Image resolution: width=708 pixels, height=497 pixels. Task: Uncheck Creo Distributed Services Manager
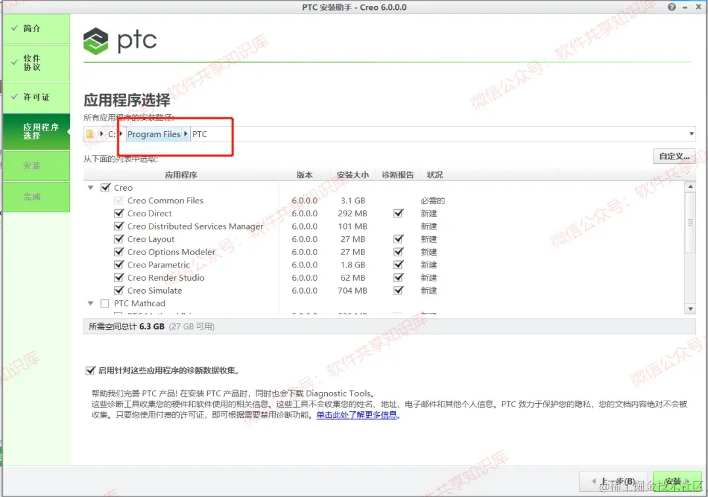(x=119, y=226)
